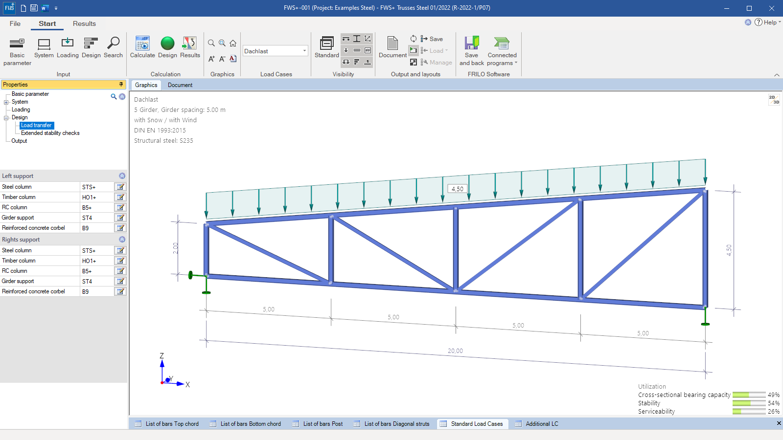The height and width of the screenshot is (440, 783).
Task: Click the magnifier zoom icon
Action: [x=211, y=43]
